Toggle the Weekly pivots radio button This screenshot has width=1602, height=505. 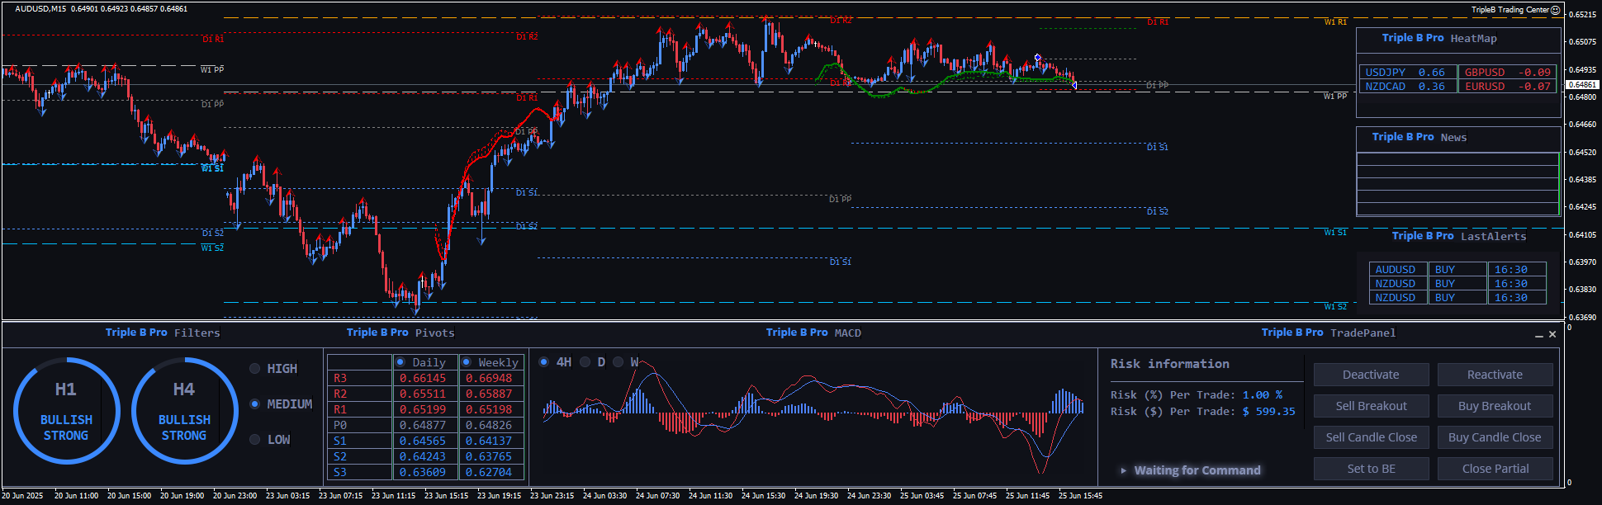467,362
